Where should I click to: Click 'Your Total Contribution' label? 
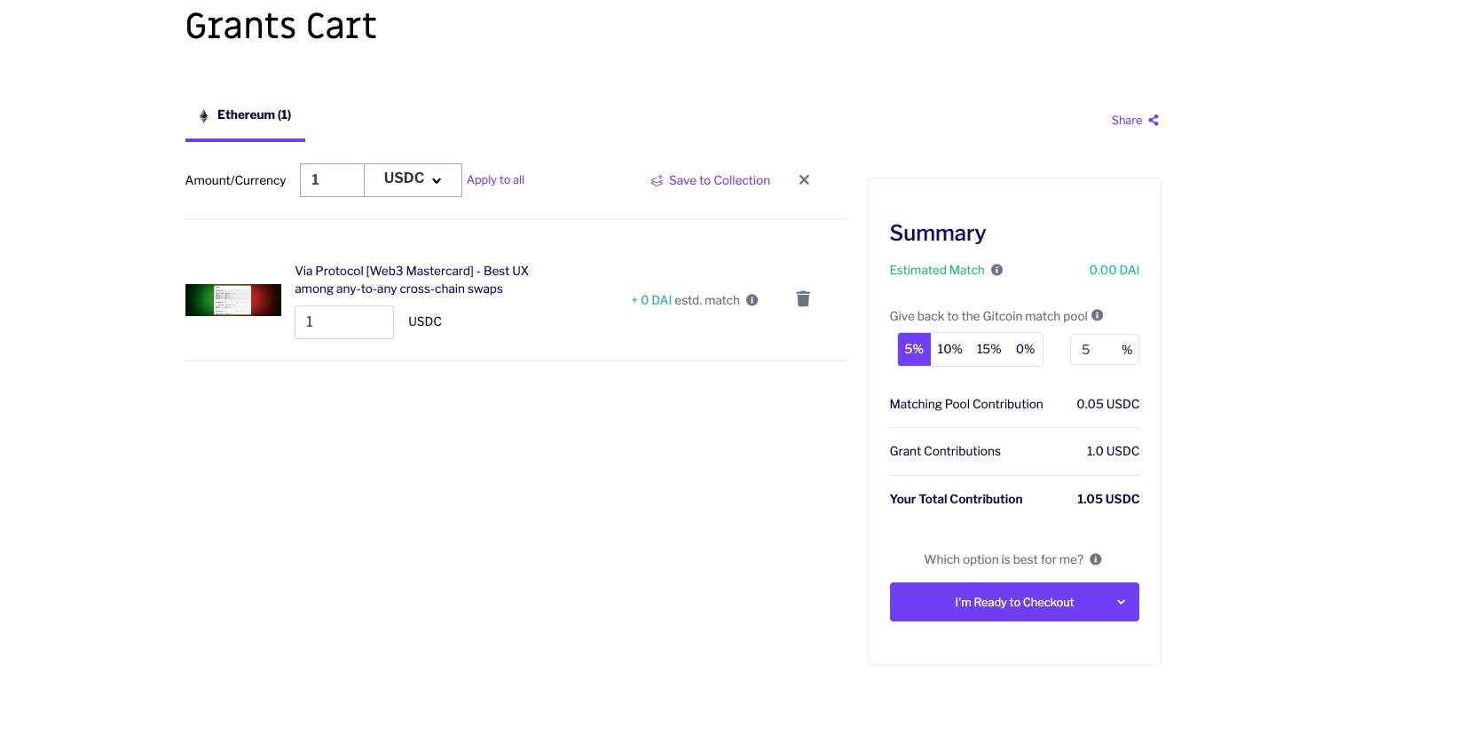(x=956, y=499)
